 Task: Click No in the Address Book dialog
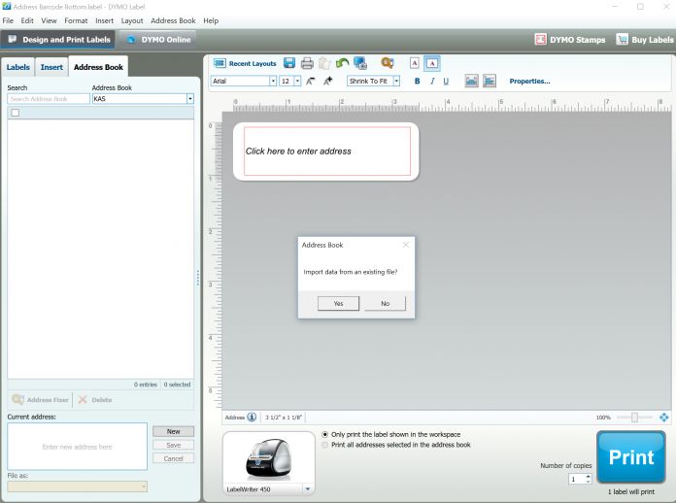(385, 303)
